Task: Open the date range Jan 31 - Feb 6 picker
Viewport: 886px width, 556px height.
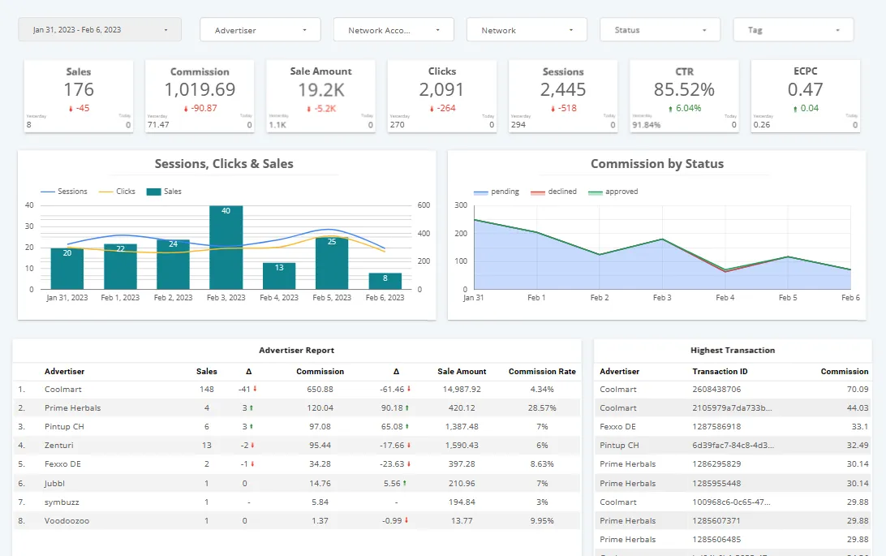Action: 101,30
